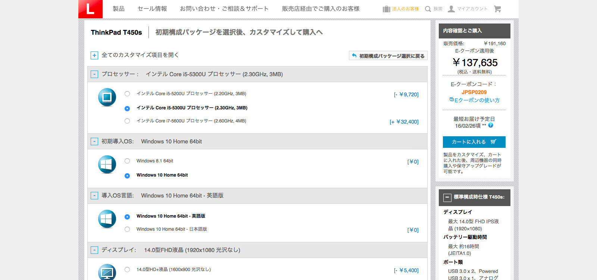Screen dimensions: 597x280
Task: Click the delivery date help question icon
Action: click(x=491, y=125)
